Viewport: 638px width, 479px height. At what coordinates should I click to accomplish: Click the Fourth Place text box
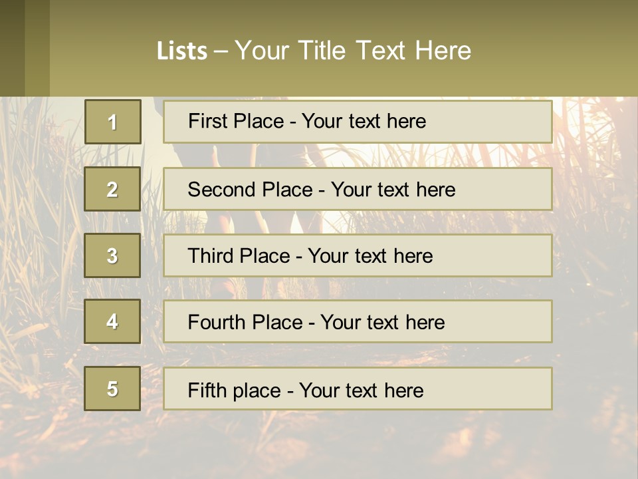pos(358,321)
